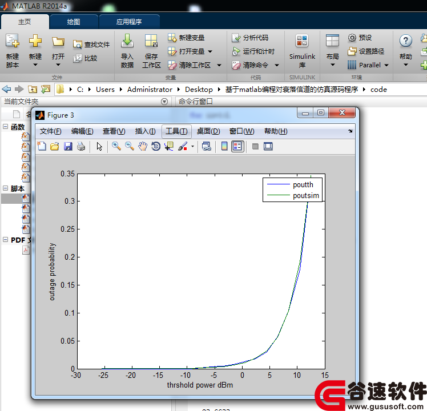
Task: Toggle Insert Colorbar button
Action: pyautogui.click(x=224, y=146)
